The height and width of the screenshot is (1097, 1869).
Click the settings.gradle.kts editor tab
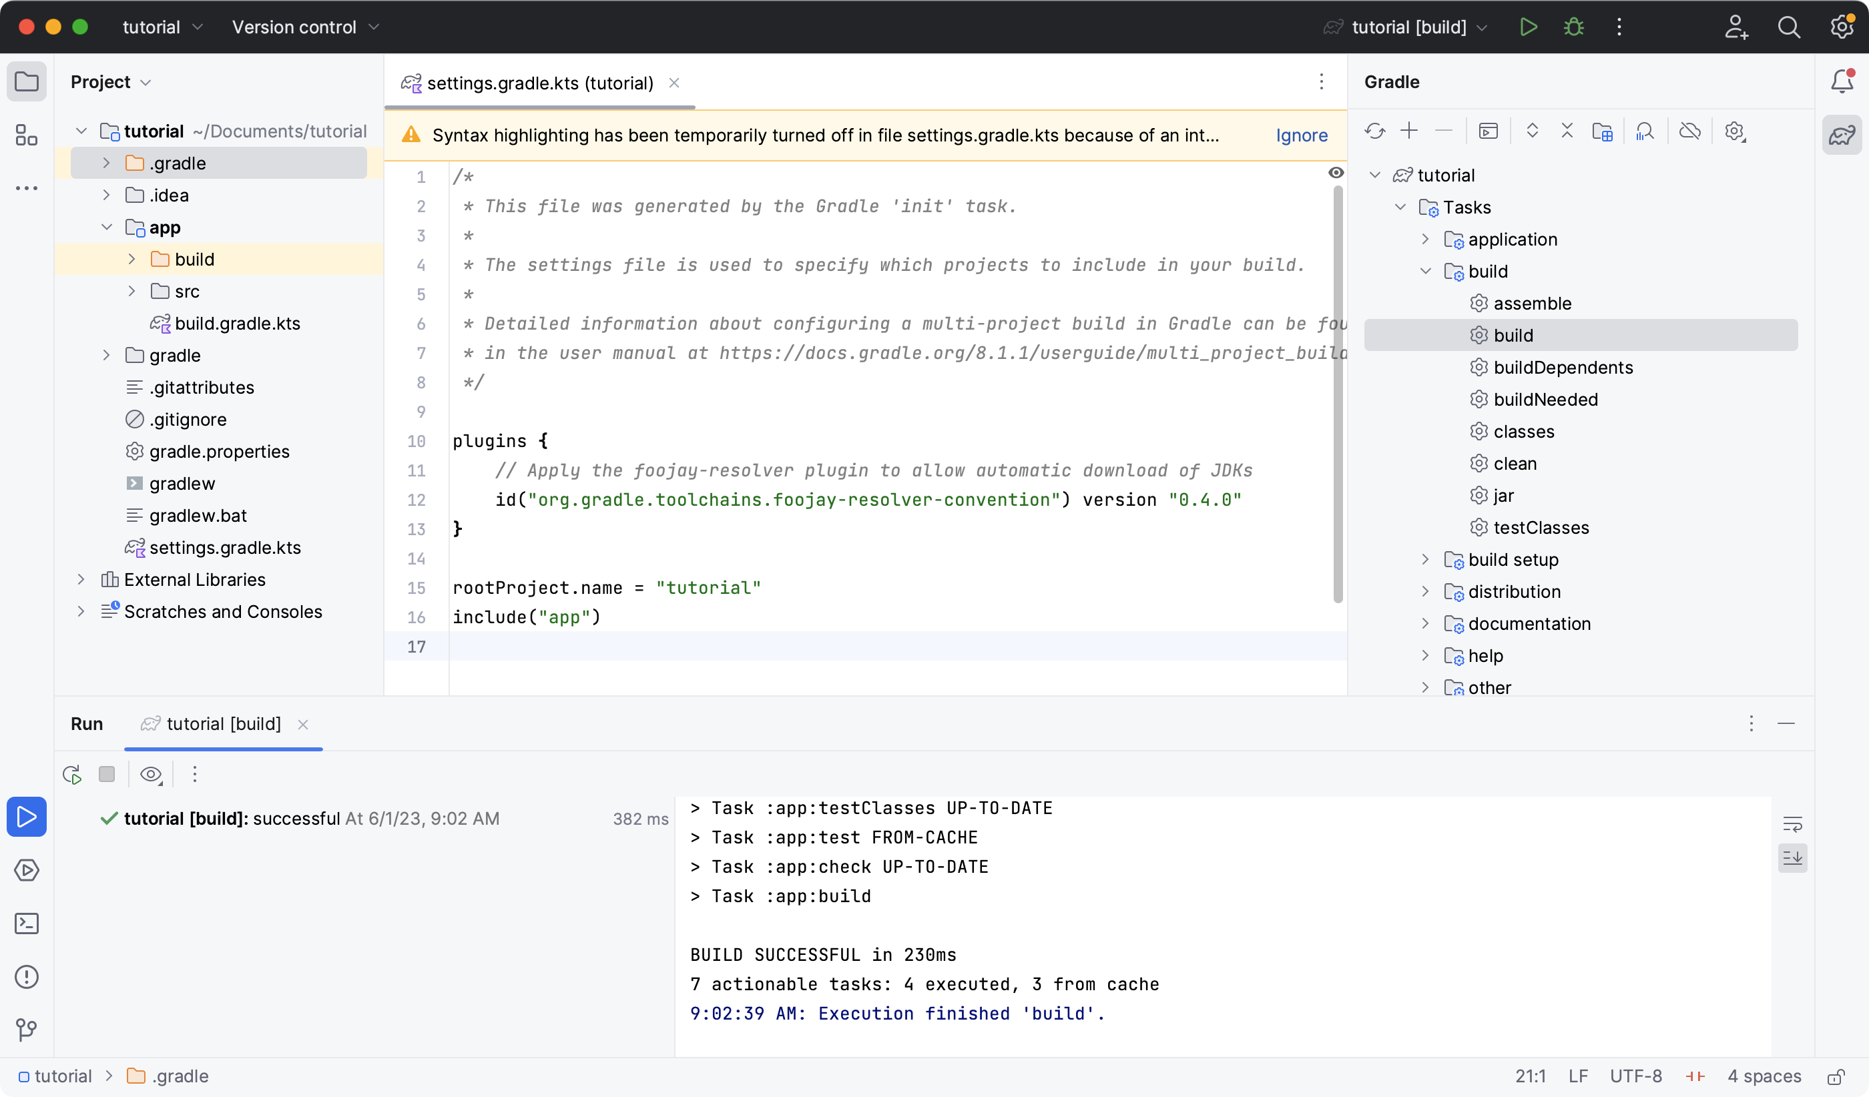539,82
